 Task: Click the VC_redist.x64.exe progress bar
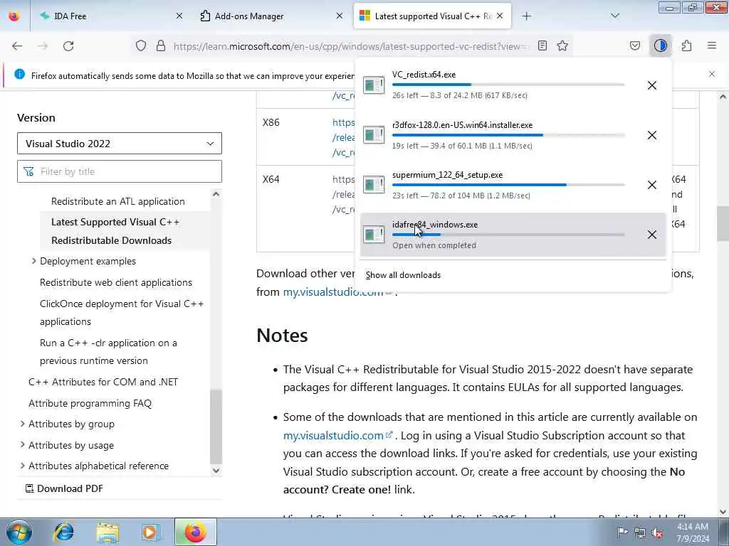508,85
